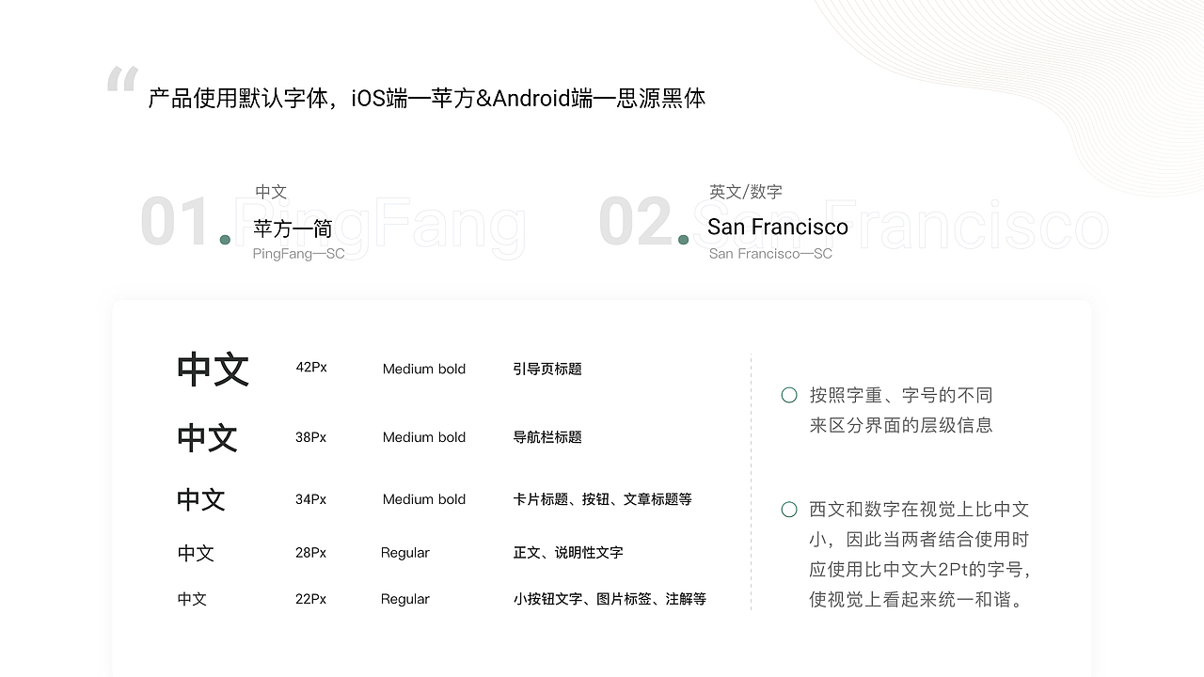The height and width of the screenshot is (677, 1204).
Task: Click the green dot beside San Francisco title
Action: pyautogui.click(x=683, y=240)
